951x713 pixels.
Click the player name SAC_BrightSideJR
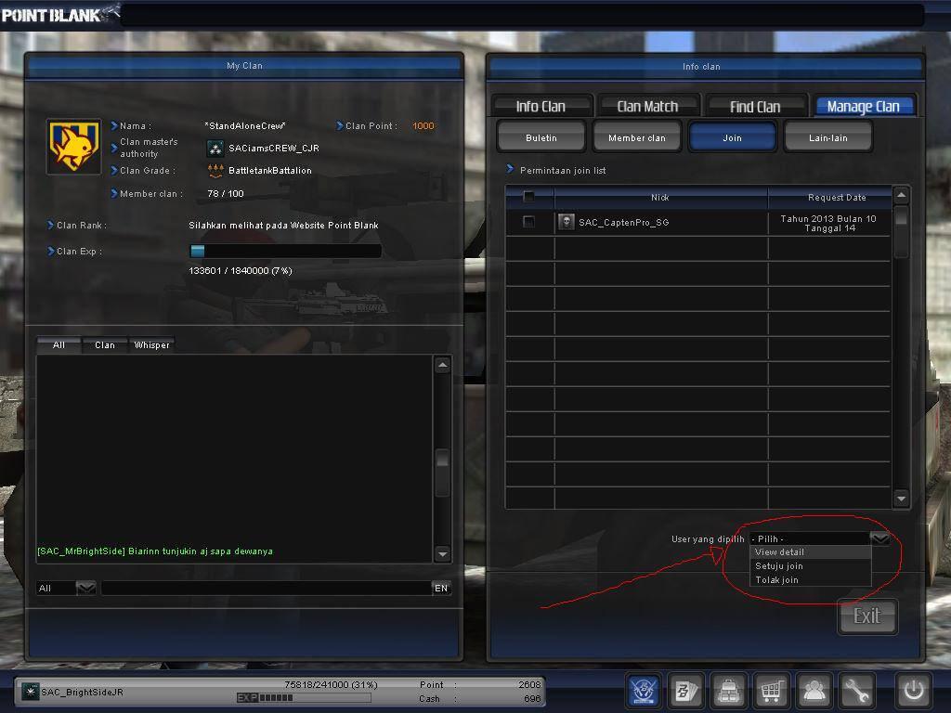[x=82, y=692]
